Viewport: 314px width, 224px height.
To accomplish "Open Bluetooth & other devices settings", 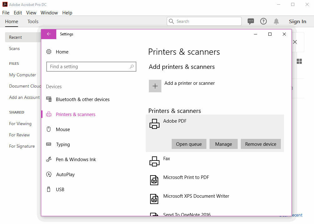I will (x=83, y=99).
